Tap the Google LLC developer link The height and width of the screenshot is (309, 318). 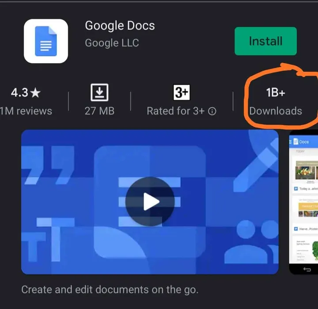[x=112, y=43]
